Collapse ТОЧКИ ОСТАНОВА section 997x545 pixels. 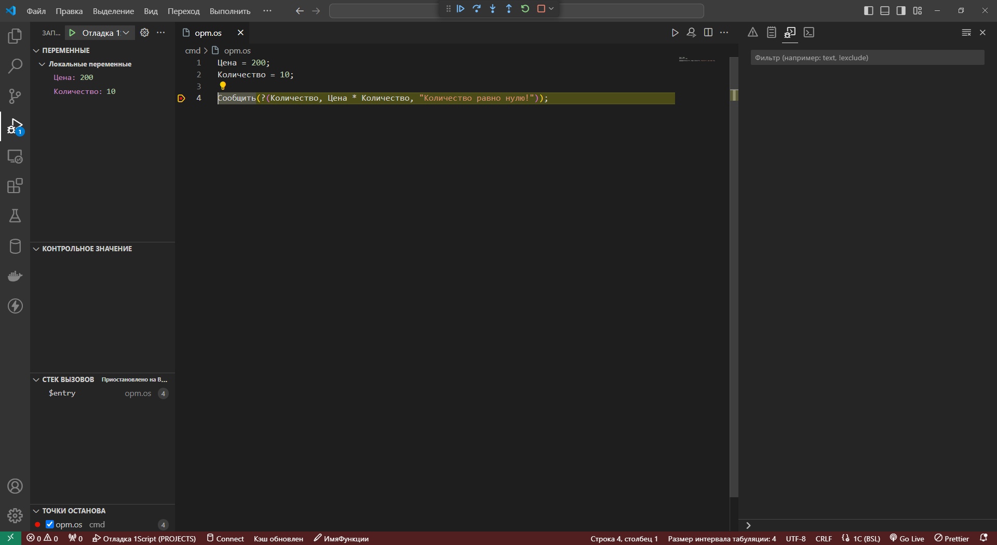pyautogui.click(x=36, y=511)
